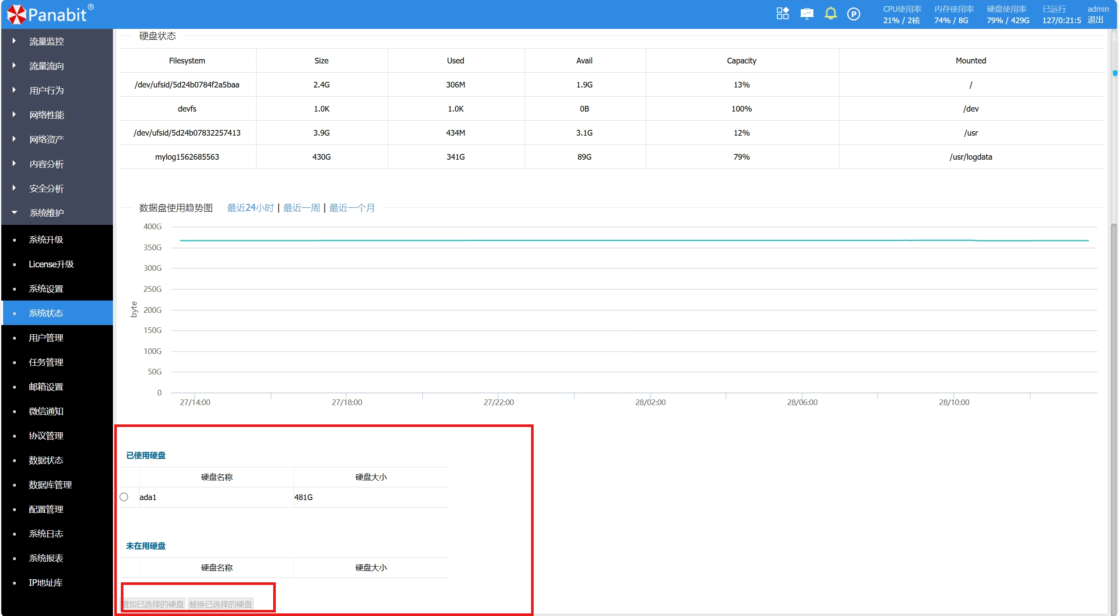Expand the 内容分析 menu
The image size is (1119, 616).
point(57,164)
